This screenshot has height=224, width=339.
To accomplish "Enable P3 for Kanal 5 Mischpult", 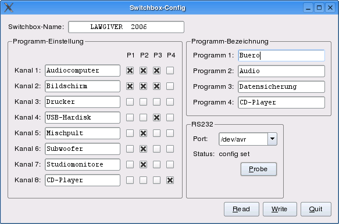I will 157,133.
